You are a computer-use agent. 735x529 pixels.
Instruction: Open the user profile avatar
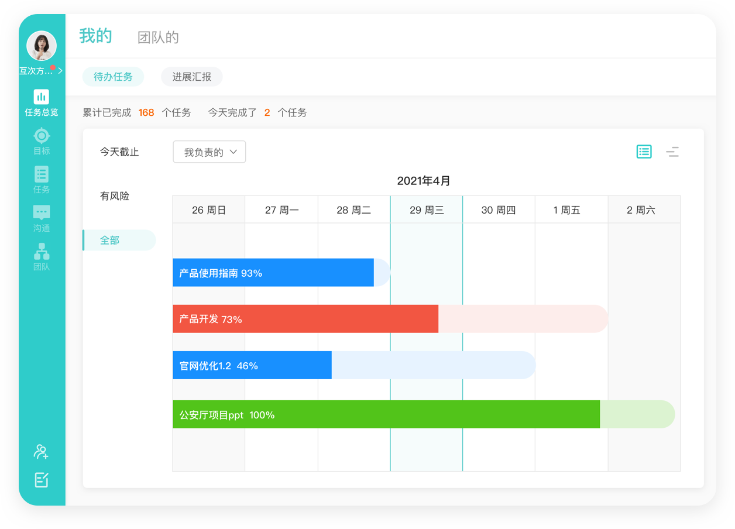(42, 46)
